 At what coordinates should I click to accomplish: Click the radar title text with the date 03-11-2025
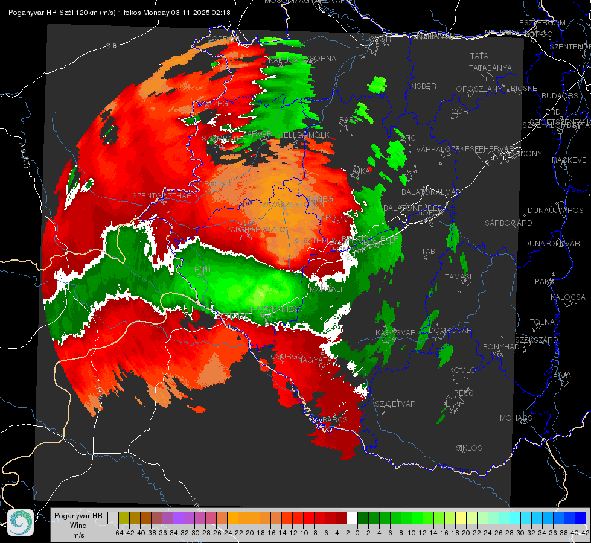(119, 13)
